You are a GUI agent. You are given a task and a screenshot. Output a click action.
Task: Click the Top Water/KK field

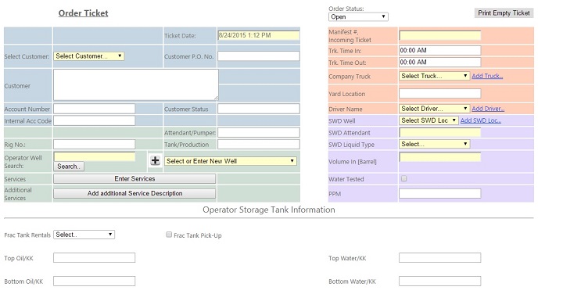click(x=439, y=258)
